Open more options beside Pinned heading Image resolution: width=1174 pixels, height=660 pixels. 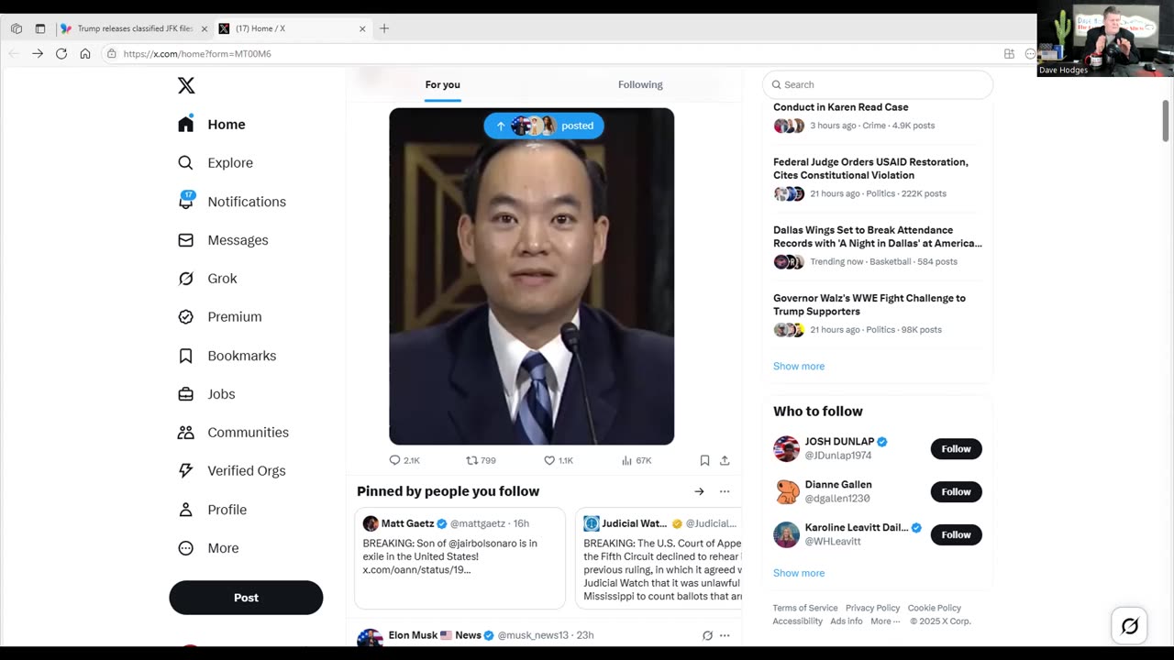click(725, 491)
